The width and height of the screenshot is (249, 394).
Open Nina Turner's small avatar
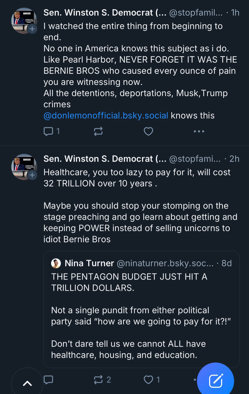pyautogui.click(x=56, y=263)
